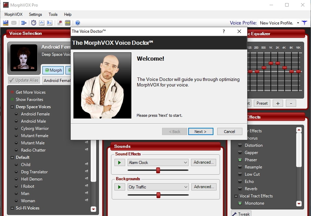Click the voice list scroll-down arrow
This screenshot has width=311, height=216.
click(x=93, y=209)
